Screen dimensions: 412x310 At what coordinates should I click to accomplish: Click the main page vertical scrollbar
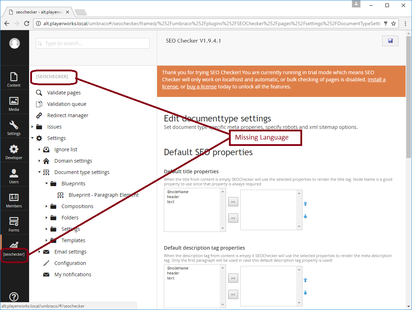[408, 97]
